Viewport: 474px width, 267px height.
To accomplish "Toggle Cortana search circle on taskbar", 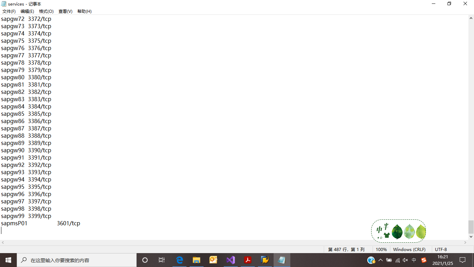I will pos(145,260).
